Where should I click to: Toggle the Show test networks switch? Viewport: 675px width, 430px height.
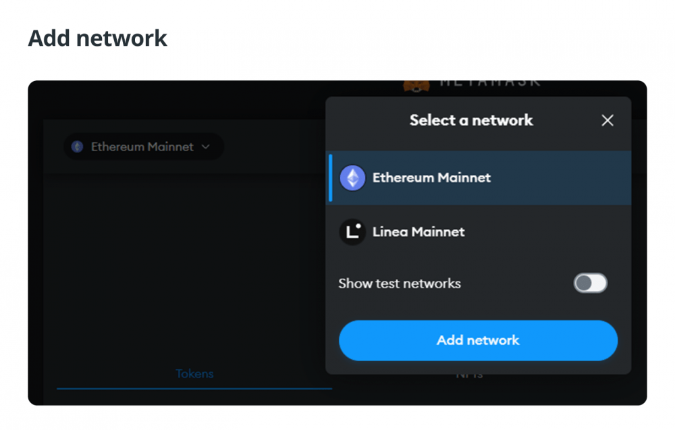click(x=590, y=284)
